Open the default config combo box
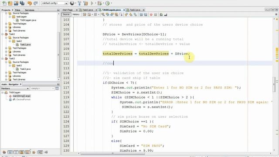This screenshot has width=279, height=157. point(54,3)
